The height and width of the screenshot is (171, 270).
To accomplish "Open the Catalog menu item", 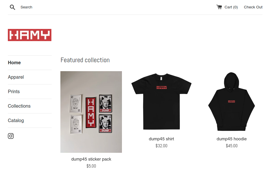I will coord(16,120).
